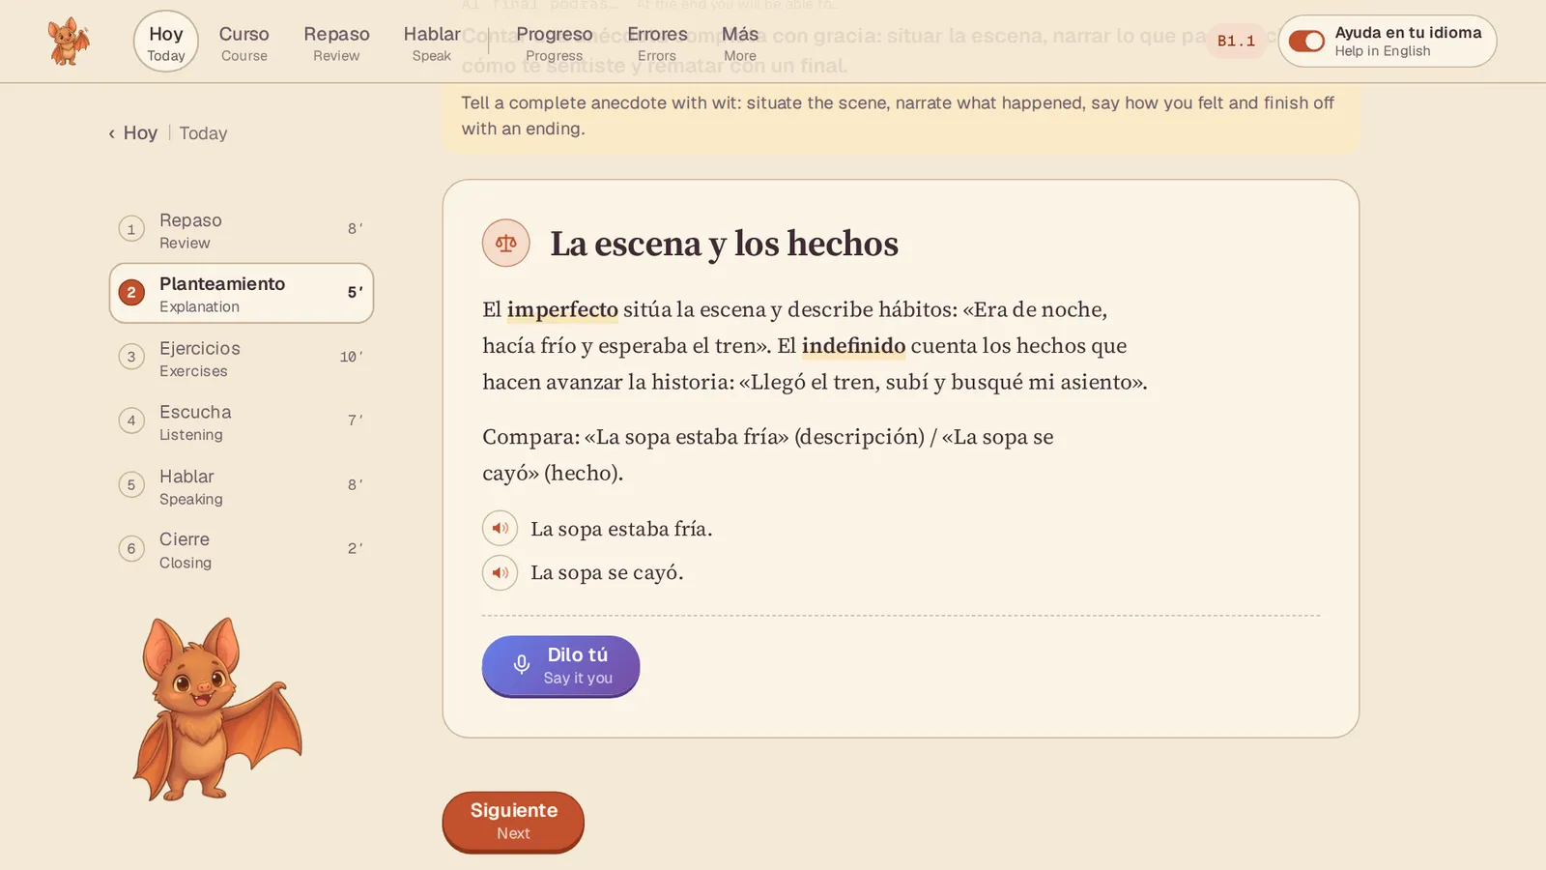Select step 5 number circle for Hablar
Viewport: 1546px width, 870px height.
coord(131,484)
